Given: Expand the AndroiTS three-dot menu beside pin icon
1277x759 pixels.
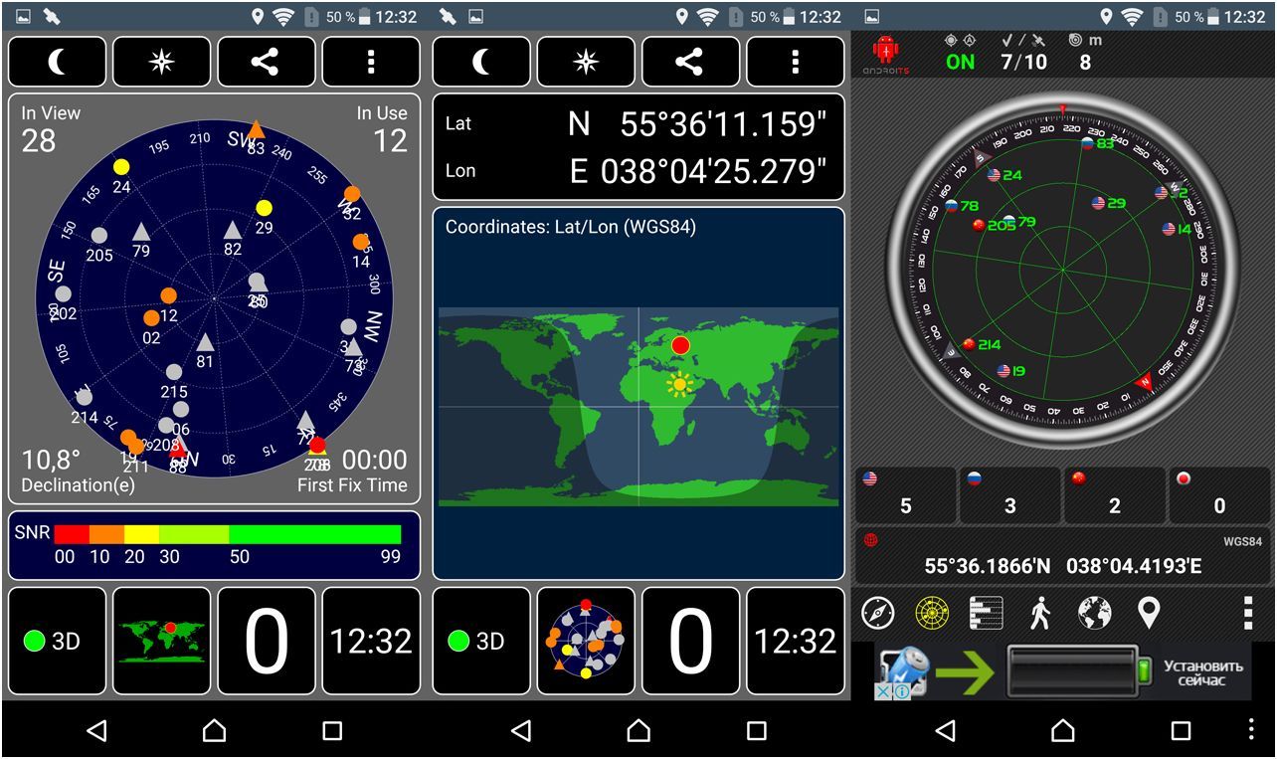Looking at the screenshot, I should point(1247,614).
